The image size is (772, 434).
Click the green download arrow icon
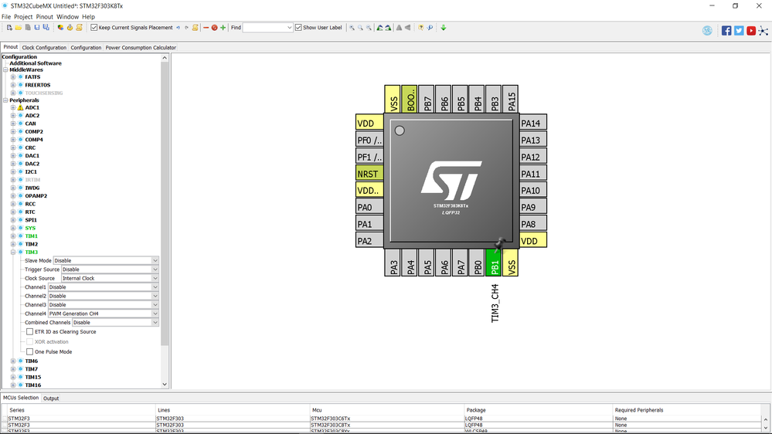pyautogui.click(x=443, y=28)
